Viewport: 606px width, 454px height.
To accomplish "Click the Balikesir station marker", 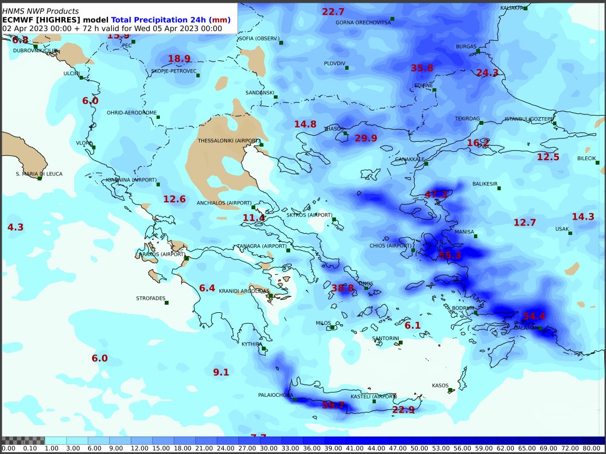I will [499, 188].
